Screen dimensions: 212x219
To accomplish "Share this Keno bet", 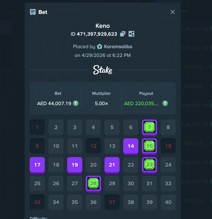I will coord(131,34).
